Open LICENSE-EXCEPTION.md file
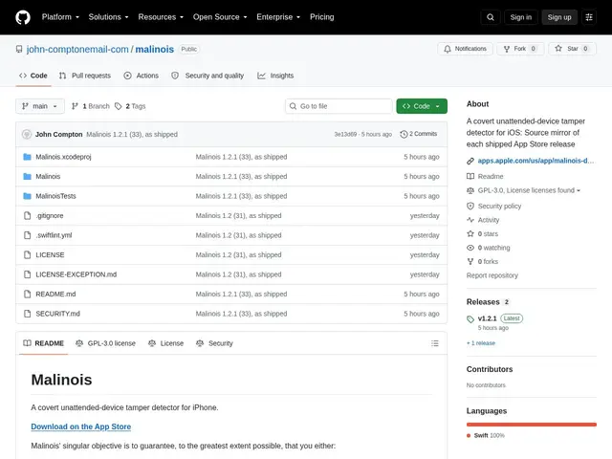 (x=76, y=274)
